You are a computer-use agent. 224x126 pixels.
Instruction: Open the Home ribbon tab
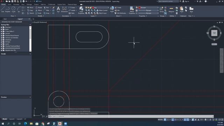(3, 5)
